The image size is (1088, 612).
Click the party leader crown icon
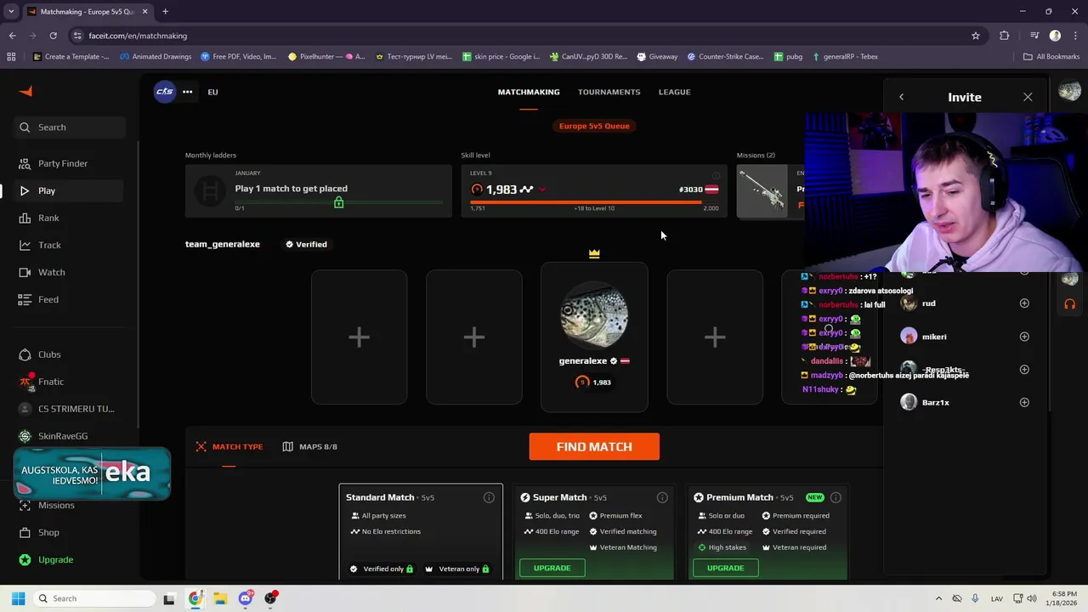pyautogui.click(x=594, y=253)
